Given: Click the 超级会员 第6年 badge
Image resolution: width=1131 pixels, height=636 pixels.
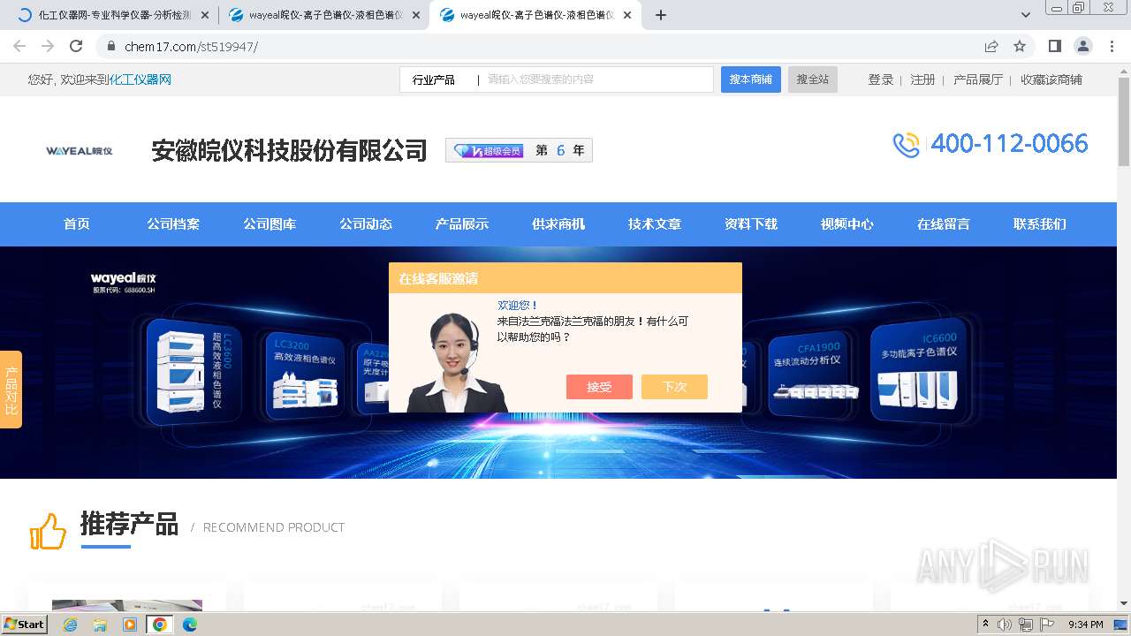Looking at the screenshot, I should click(x=519, y=151).
